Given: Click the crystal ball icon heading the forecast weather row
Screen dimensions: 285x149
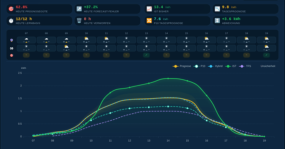Looking at the screenshot, I should pyautogui.click(x=12, y=40).
